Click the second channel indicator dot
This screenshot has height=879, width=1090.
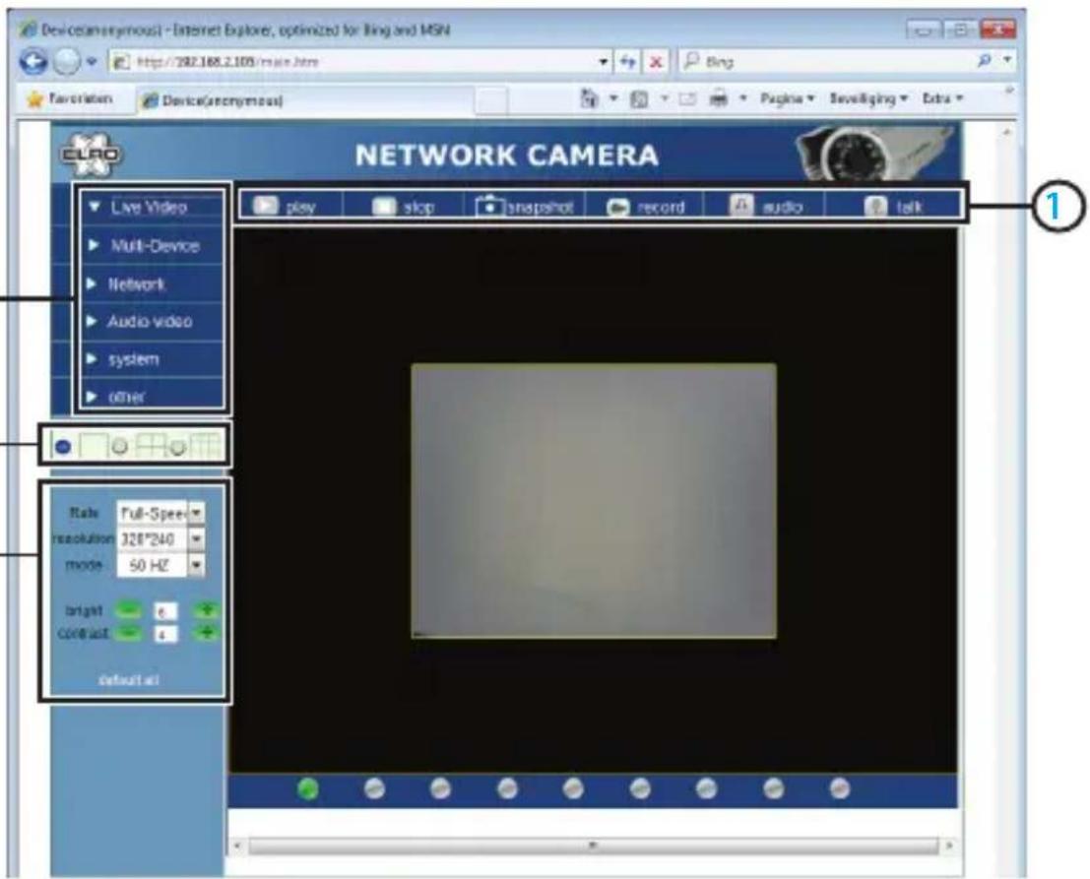point(374,788)
